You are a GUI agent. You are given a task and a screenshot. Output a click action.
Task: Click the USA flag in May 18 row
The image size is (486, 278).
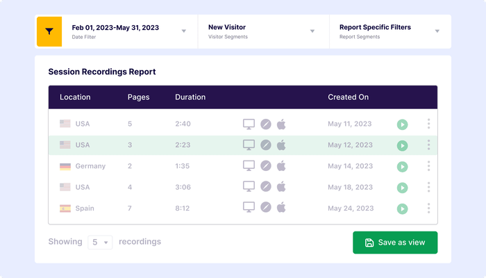click(65, 187)
